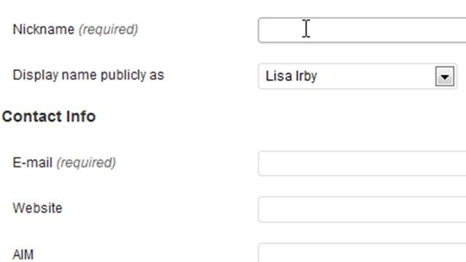Viewport: 466px width, 262px height.
Task: Click the Contact Info section heading
Action: (49, 116)
